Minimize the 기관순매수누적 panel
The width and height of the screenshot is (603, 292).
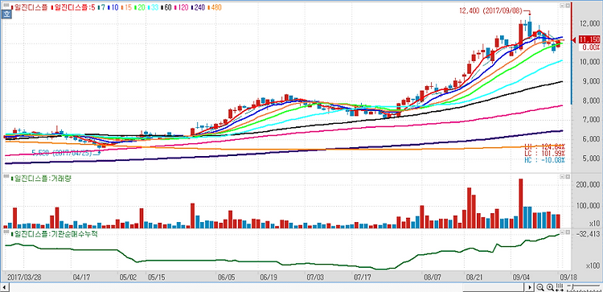562,232
